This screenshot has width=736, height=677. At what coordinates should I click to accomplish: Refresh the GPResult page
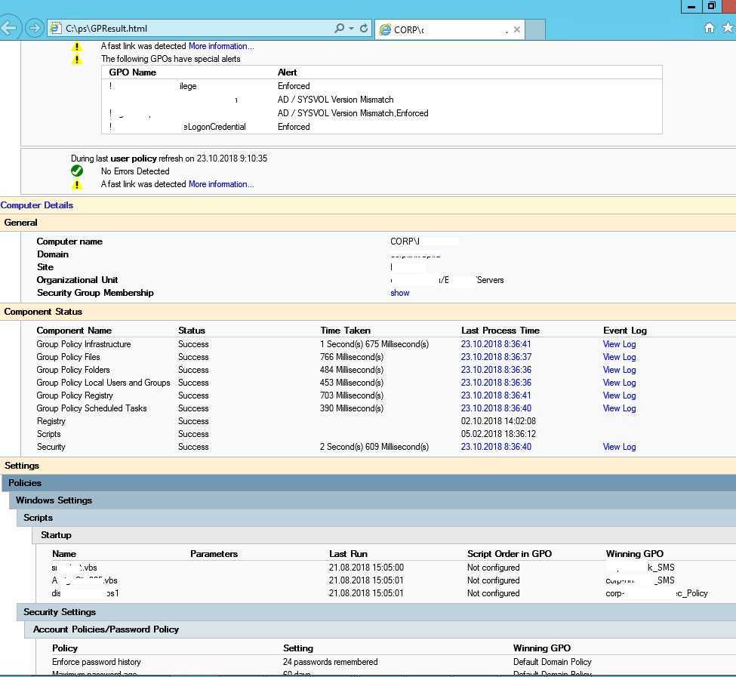(x=364, y=29)
